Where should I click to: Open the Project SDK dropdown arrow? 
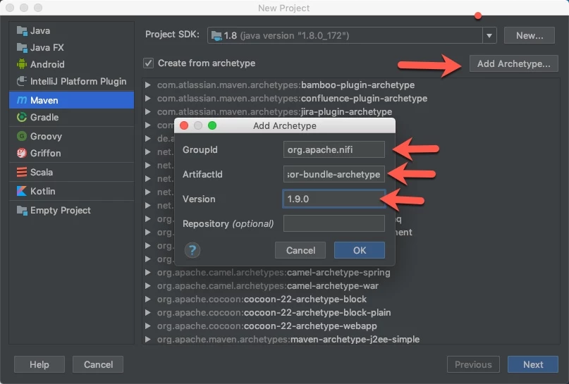click(489, 35)
